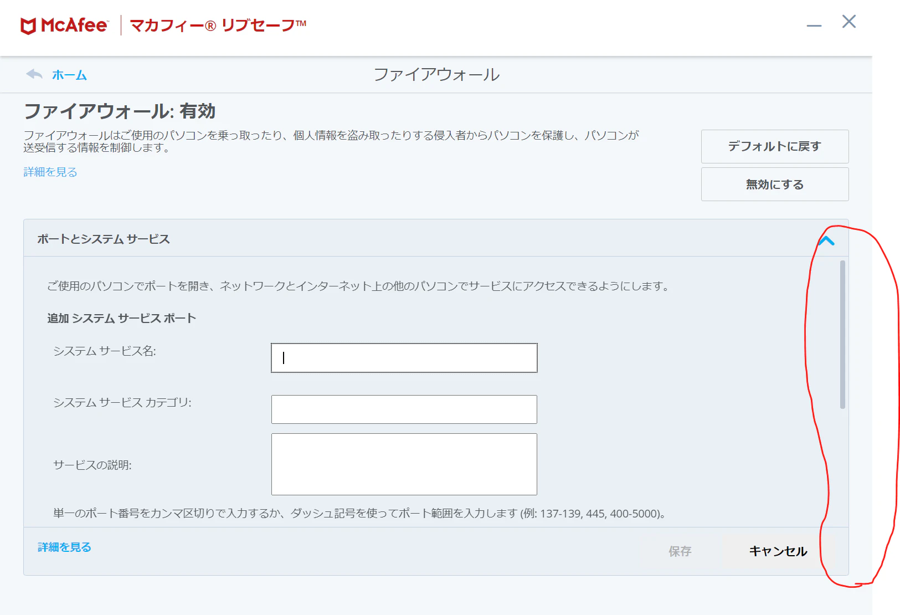This screenshot has width=900, height=615.
Task: Focus the システム サービス名 input field
Action: tap(404, 358)
